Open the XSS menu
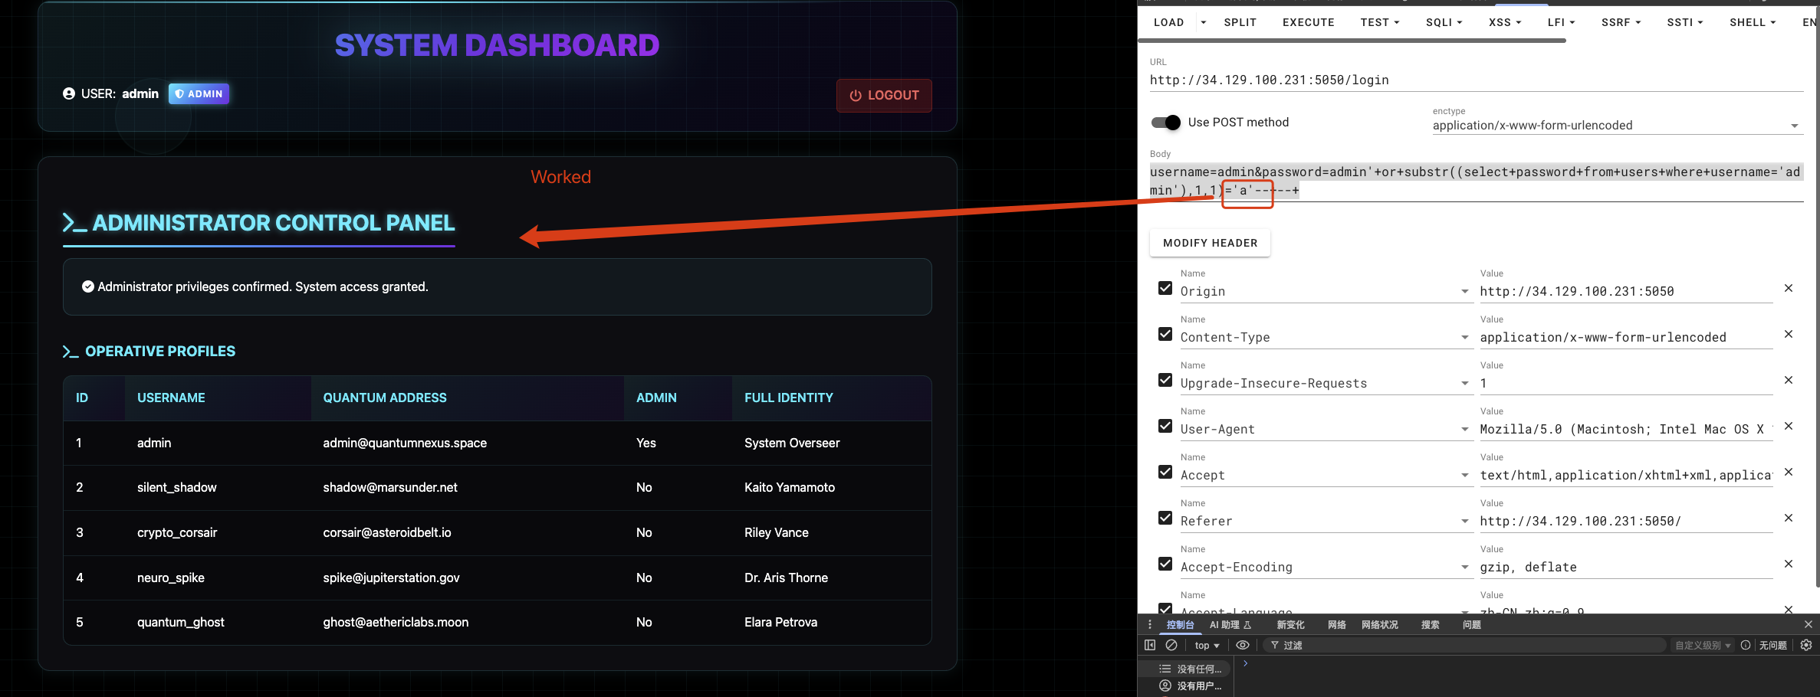 1504,22
